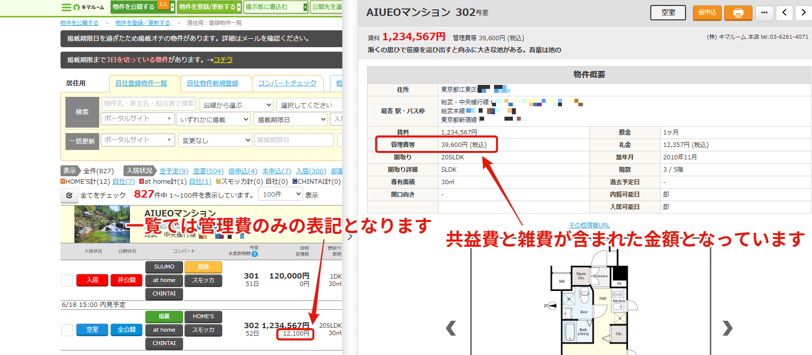Open その他情報URL link
The image size is (812, 355).
pyautogui.click(x=589, y=225)
